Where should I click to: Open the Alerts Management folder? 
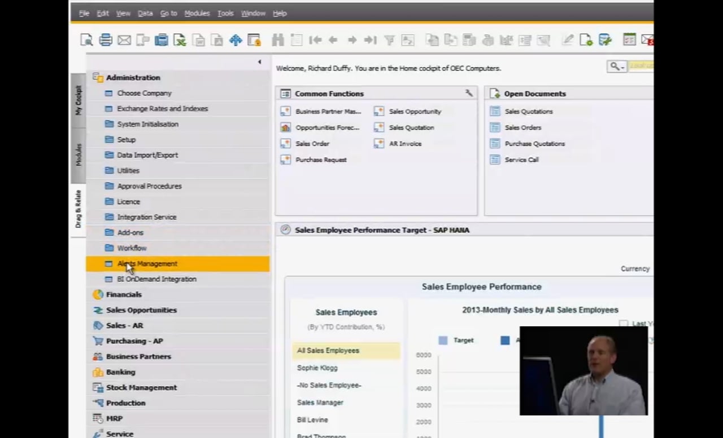pos(177,264)
